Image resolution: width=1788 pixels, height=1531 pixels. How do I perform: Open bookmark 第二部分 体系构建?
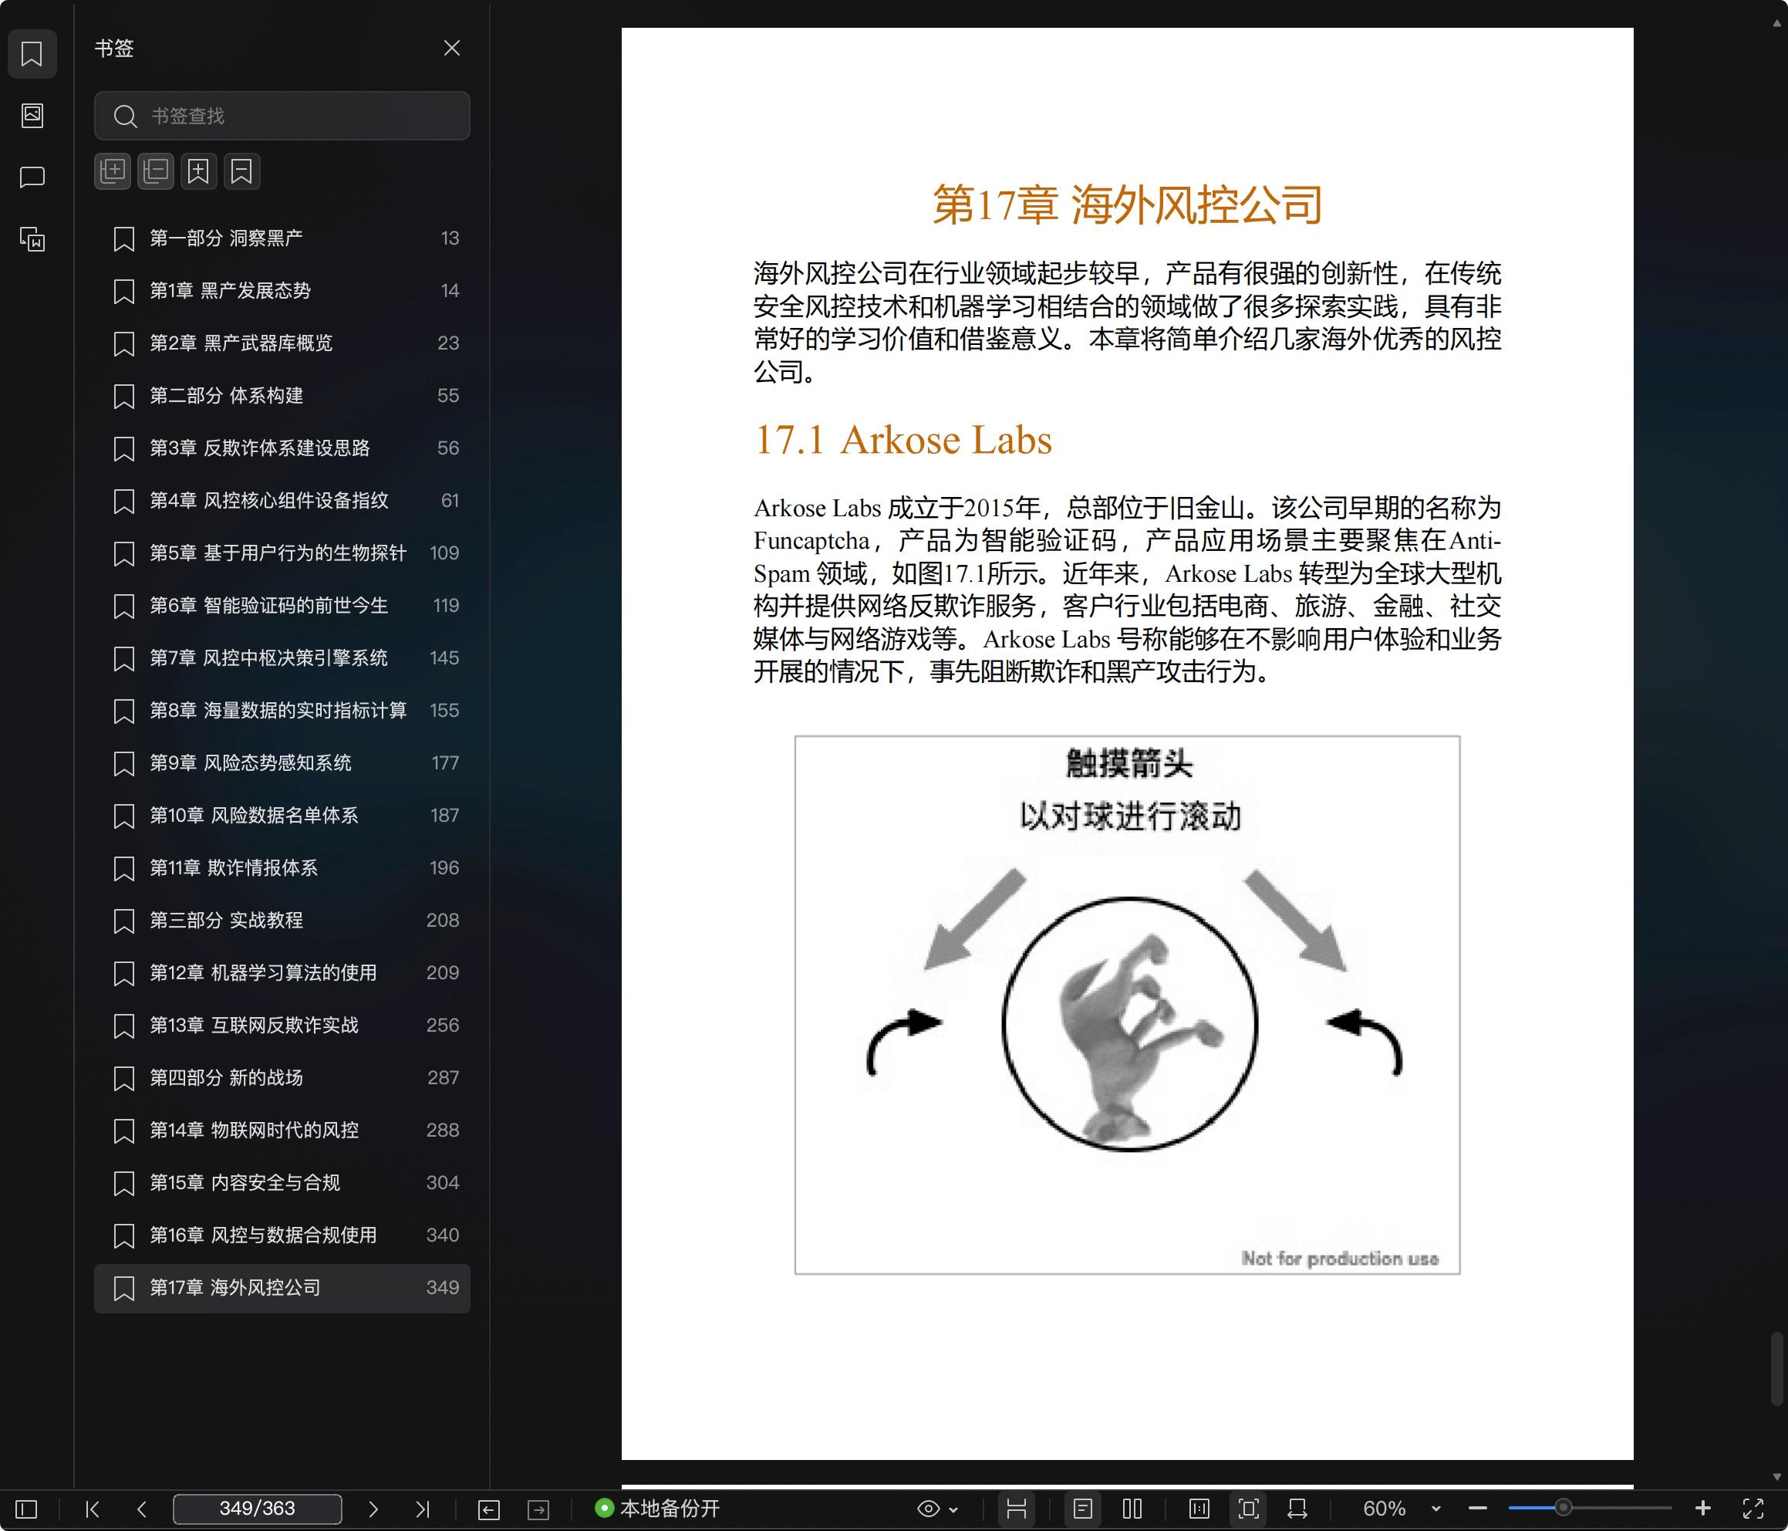(282, 396)
